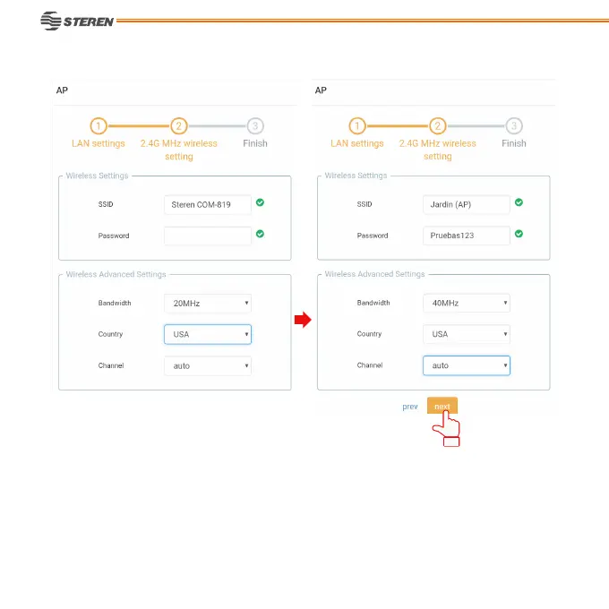This screenshot has width=609, height=609.
Task: Open the focused USA Country dropdown in left panel
Action: 208,334
